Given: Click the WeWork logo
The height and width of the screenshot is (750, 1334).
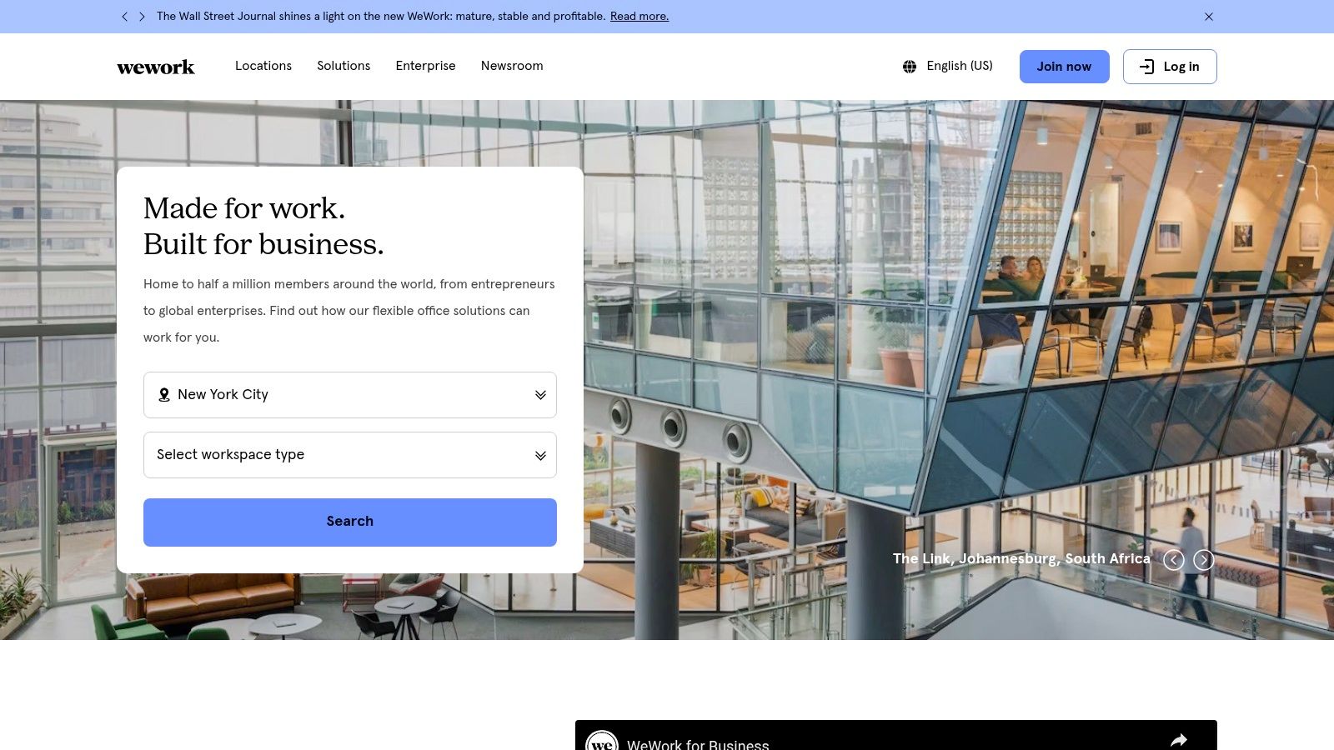Looking at the screenshot, I should click(156, 67).
